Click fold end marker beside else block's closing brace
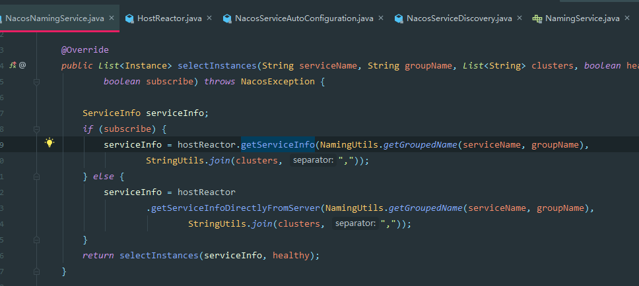Image resolution: width=639 pixels, height=286 pixels. click(37, 241)
